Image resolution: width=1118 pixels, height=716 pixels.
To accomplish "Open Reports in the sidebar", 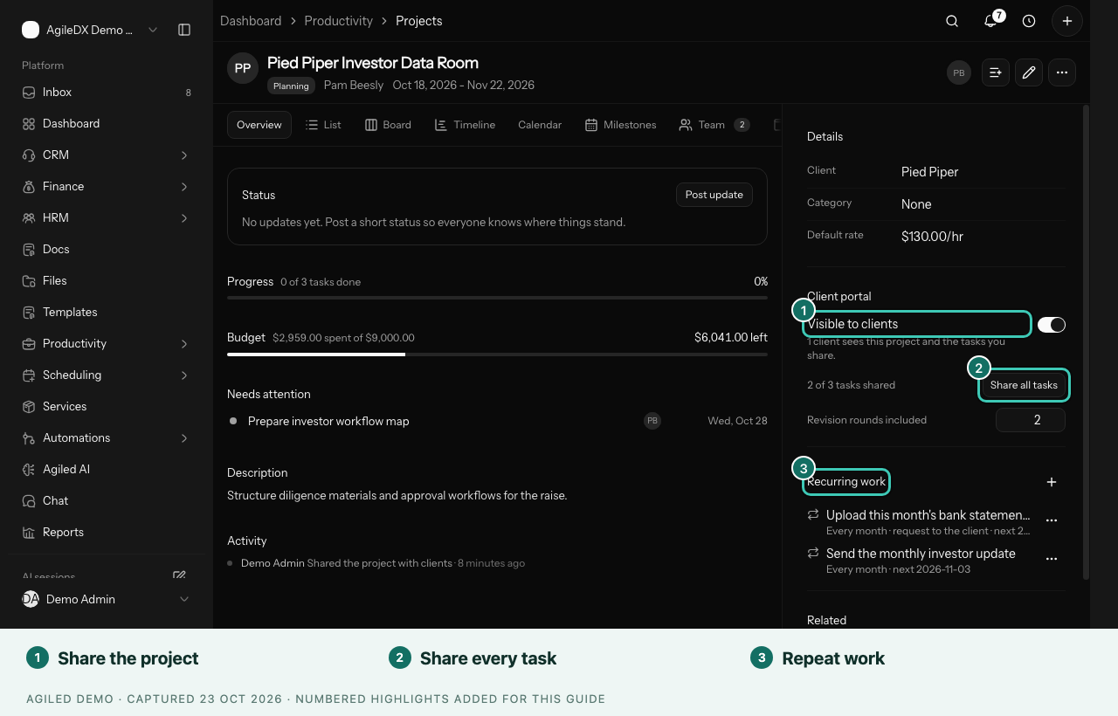I will point(107,532).
